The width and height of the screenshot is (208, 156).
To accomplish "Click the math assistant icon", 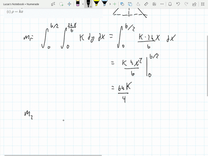I will [x=154, y=4].
